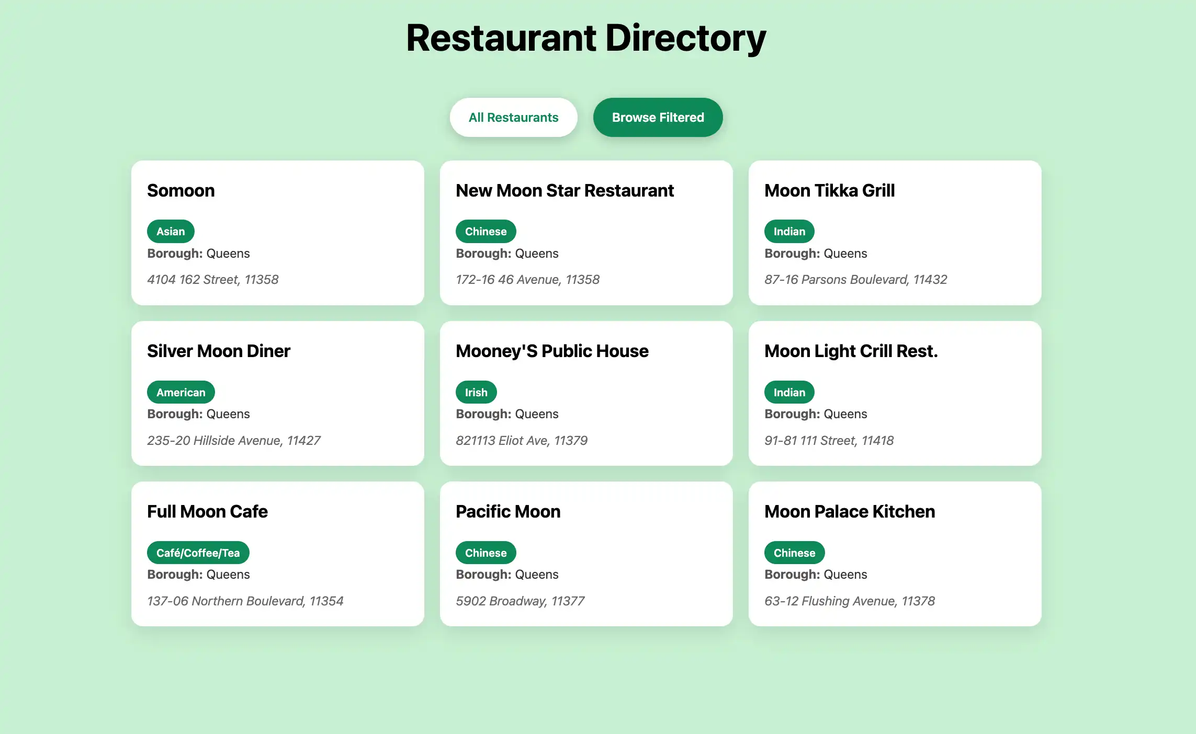Image resolution: width=1196 pixels, height=734 pixels.
Task: Select the Café/Coffee/Tea badge on Full Moon Cafe
Action: coord(198,552)
